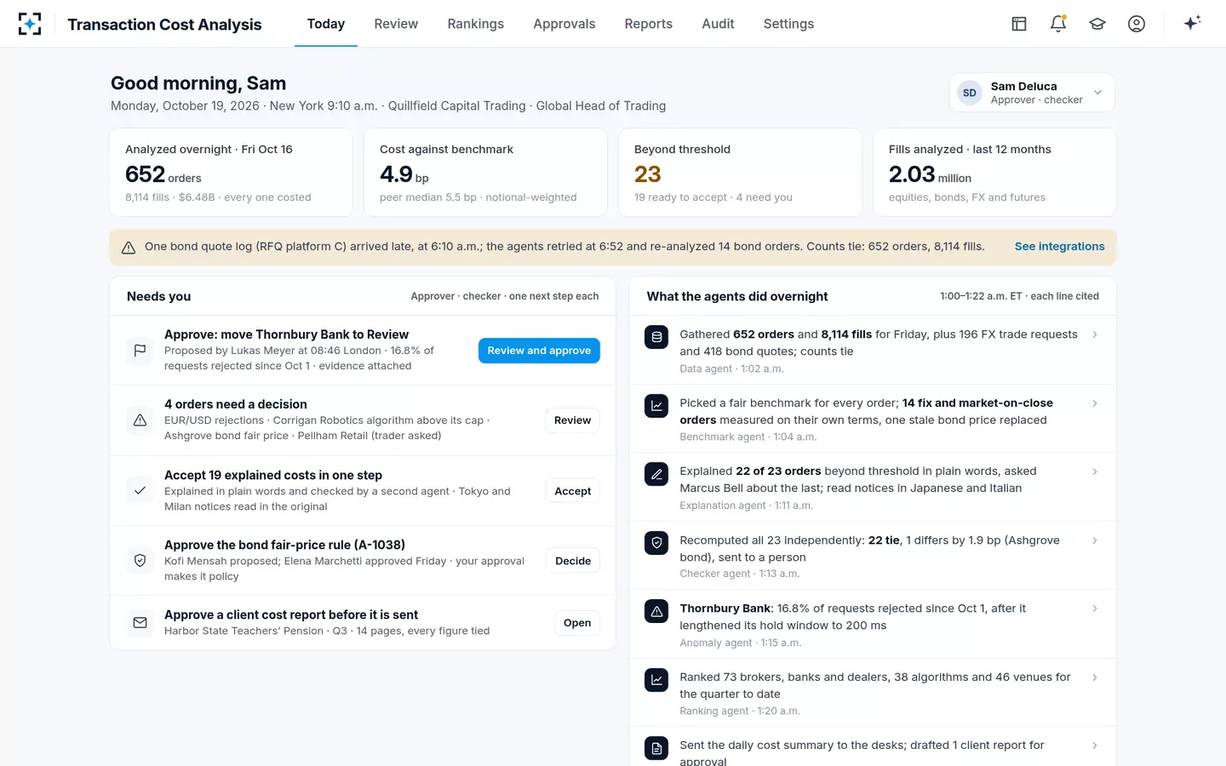The image size is (1226, 766).
Task: Open the user account icon
Action: pyautogui.click(x=1137, y=24)
